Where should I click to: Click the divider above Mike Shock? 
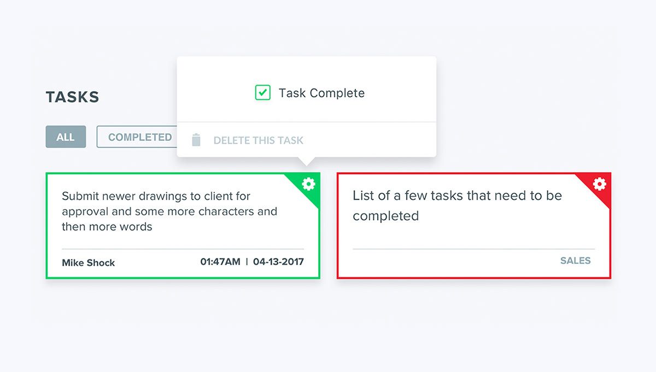[183, 249]
